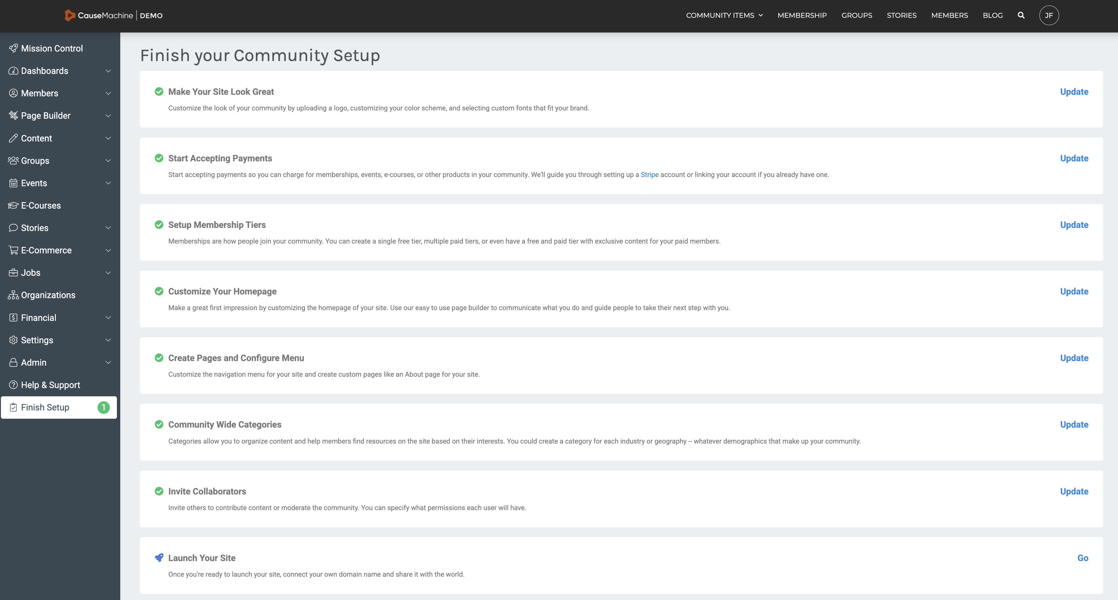
Task: Click the Organizations hierarchy icon in sidebar
Action: 13,295
